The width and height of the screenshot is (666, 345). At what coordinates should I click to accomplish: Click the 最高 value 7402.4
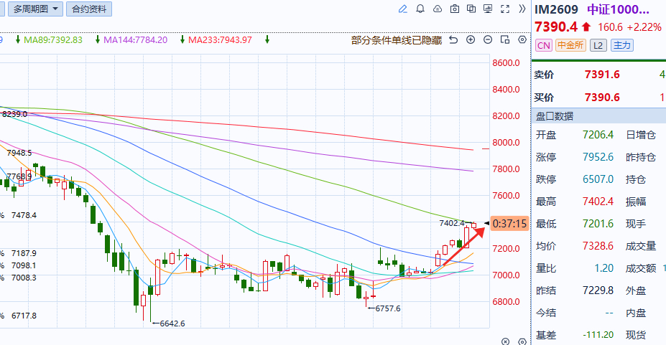tap(598, 202)
